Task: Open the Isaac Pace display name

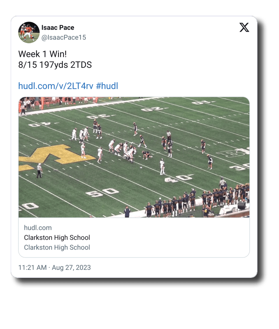Action: pos(58,28)
